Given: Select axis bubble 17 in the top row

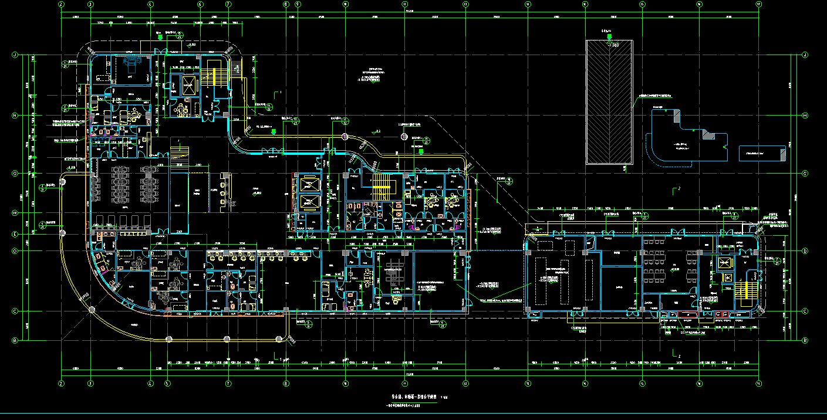Looking at the screenshot, I should pos(758,4).
